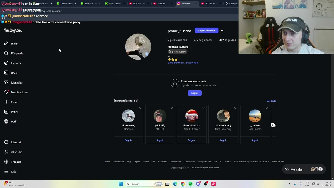Open the Meta Verified footer link
Screen dimensions: 334x188
click(x=278, y=162)
